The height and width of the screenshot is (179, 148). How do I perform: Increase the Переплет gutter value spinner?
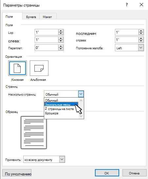point(61,46)
